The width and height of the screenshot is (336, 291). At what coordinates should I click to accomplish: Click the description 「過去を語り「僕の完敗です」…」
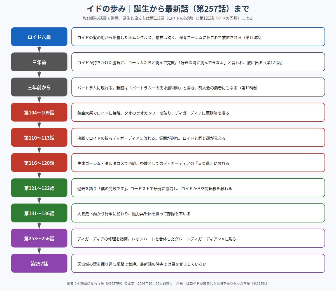(198, 188)
